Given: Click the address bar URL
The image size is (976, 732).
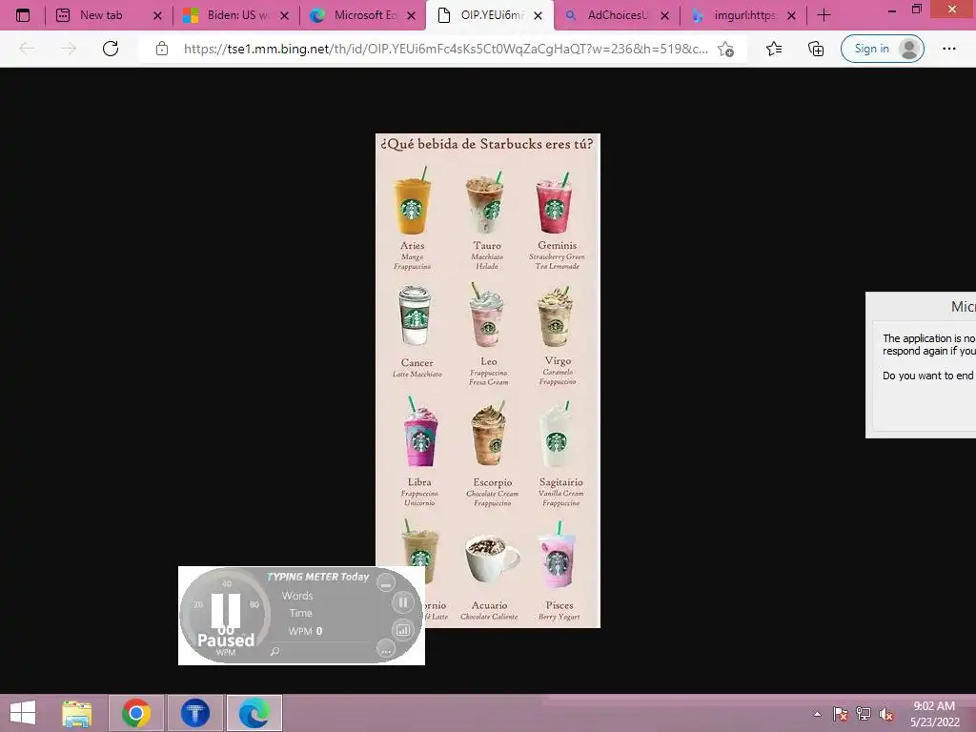Looking at the screenshot, I should tap(446, 49).
